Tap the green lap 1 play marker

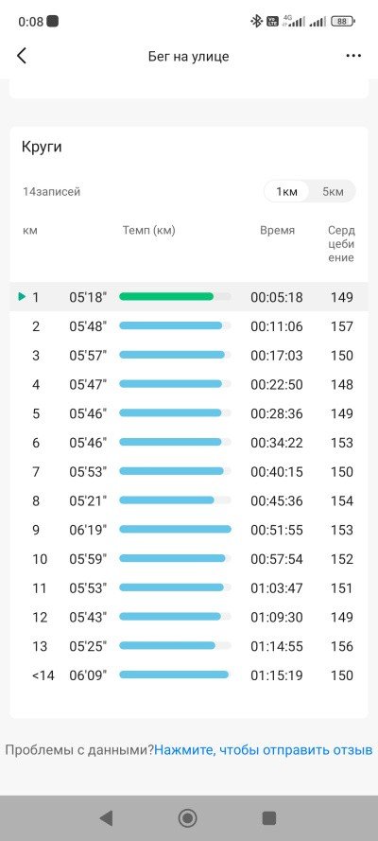point(22,296)
